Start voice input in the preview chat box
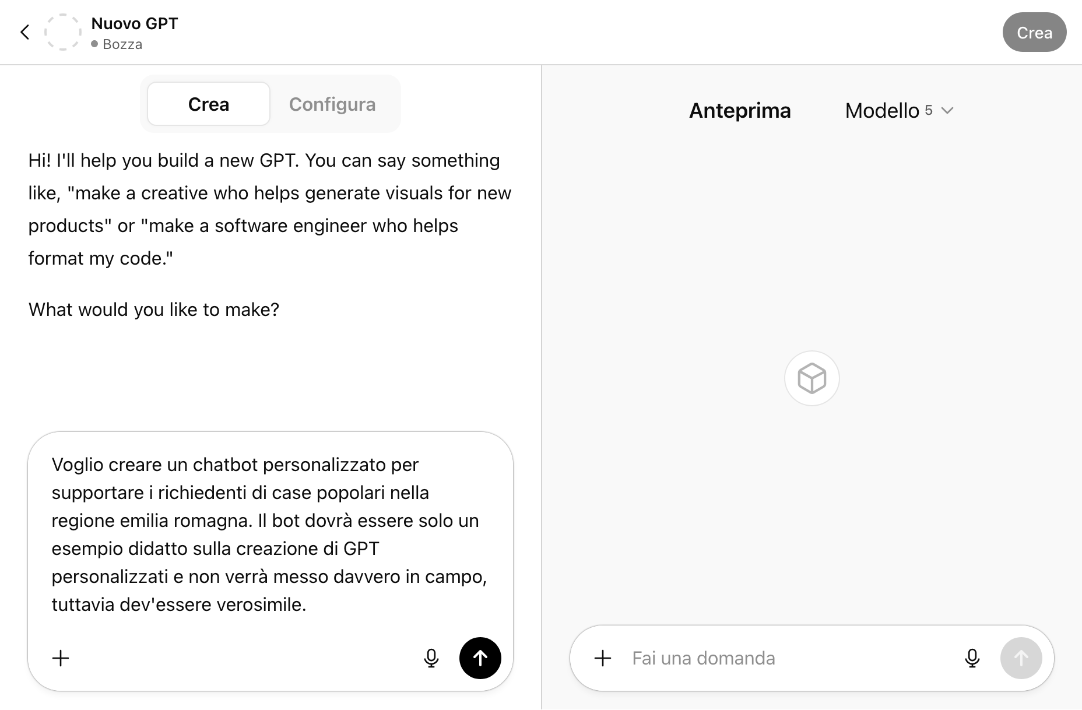The height and width of the screenshot is (710, 1082). pos(972,658)
